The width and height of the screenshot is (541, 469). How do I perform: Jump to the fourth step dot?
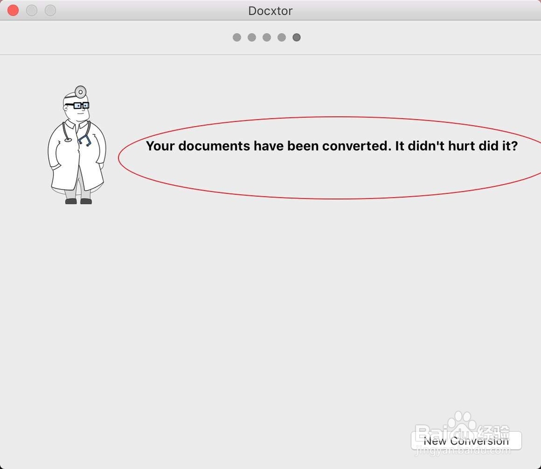(281, 37)
